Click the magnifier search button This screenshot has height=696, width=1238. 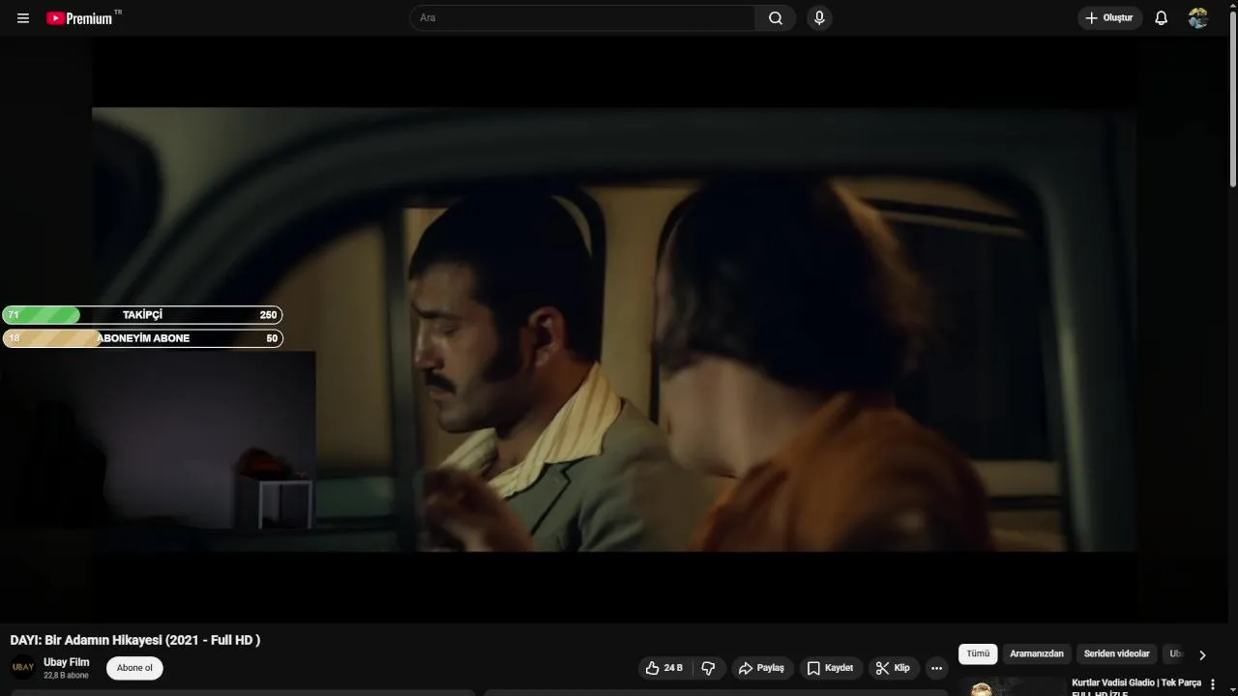[x=776, y=18]
